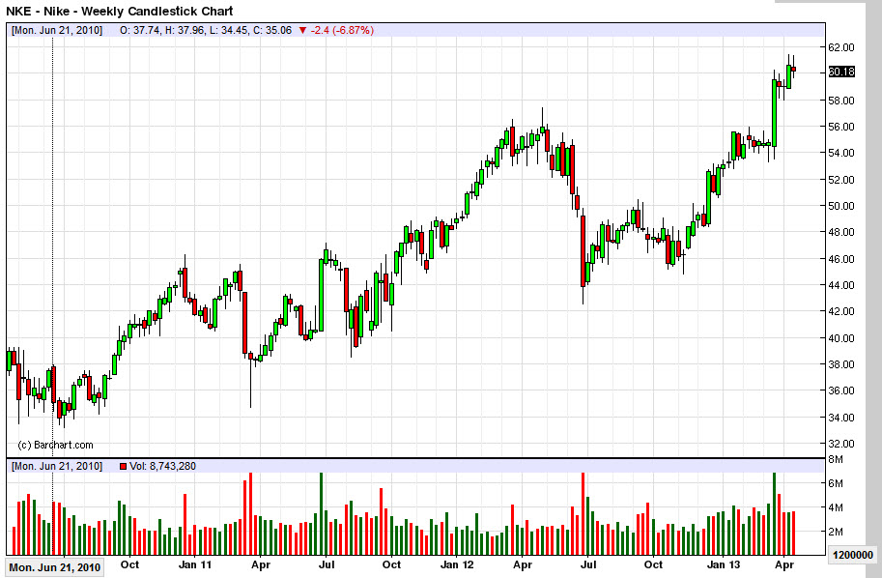Click the 40.00 price axis label
Screen dimensions: 882x578
[x=841, y=337]
